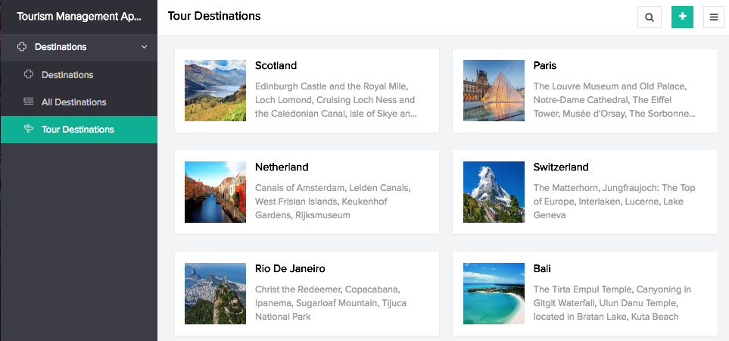
Task: Click the Switzerland Matterhorn thumbnail
Action: 494,192
